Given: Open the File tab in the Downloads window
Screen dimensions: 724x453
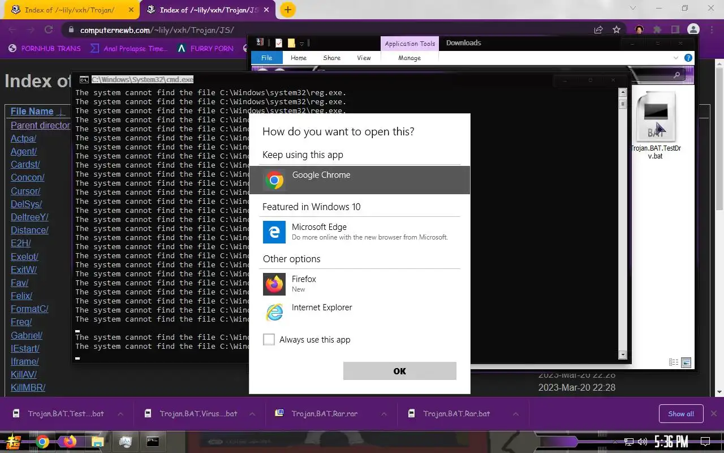Looking at the screenshot, I should pos(266,58).
